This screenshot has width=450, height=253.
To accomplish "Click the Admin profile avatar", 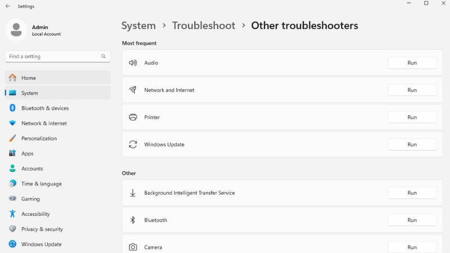I will pyautogui.click(x=16, y=30).
